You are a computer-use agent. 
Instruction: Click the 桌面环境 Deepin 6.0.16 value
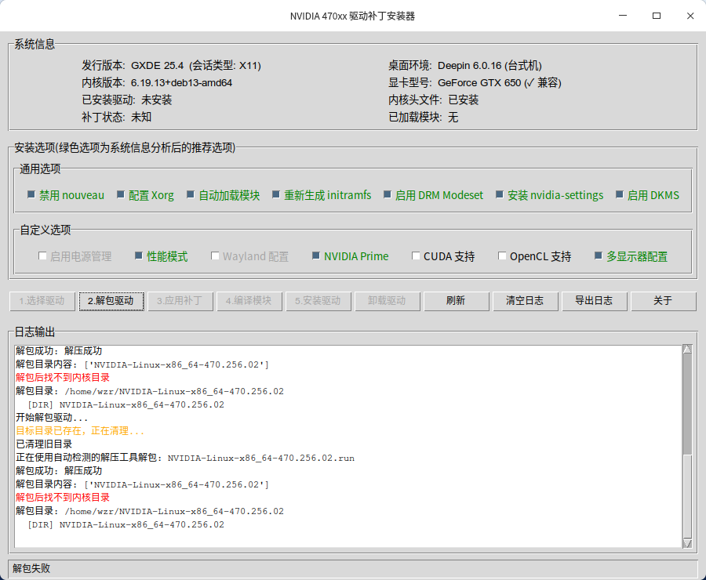(x=489, y=66)
